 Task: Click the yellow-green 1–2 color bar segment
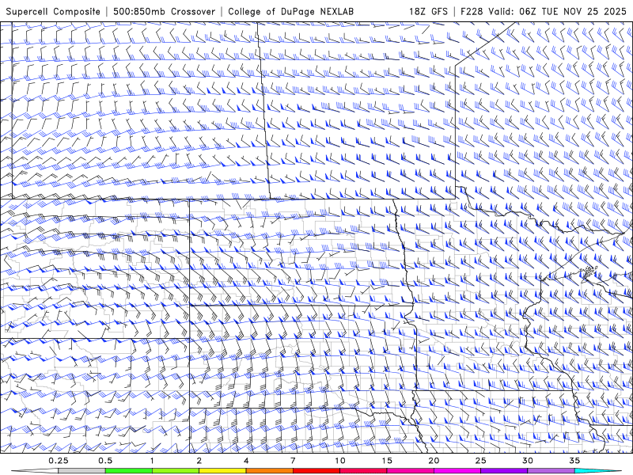(176, 471)
